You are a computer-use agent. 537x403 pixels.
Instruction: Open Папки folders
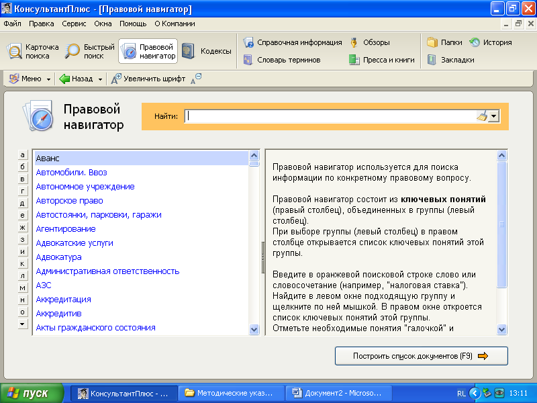444,42
